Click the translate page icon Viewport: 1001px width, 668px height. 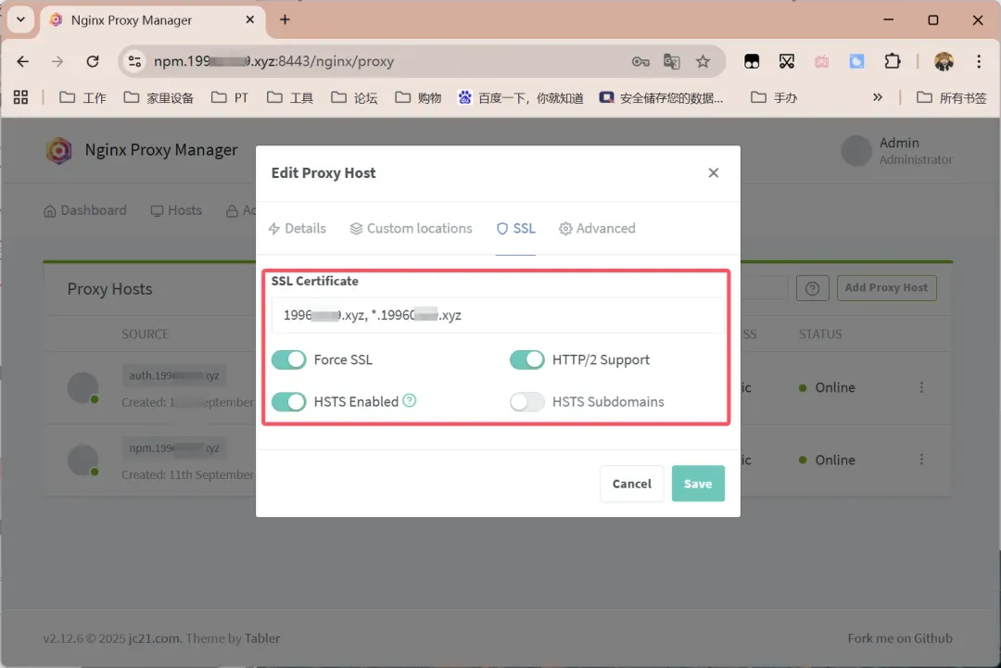pos(672,61)
